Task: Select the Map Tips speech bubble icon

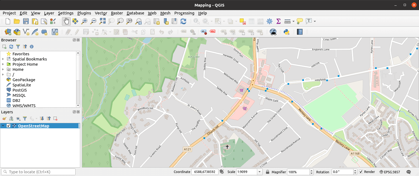Action: point(300,21)
